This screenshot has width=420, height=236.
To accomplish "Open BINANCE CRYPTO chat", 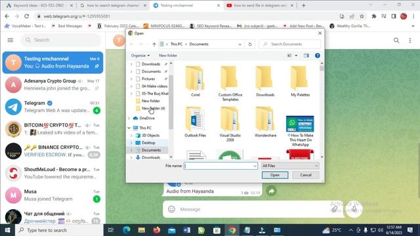I will tap(52, 151).
